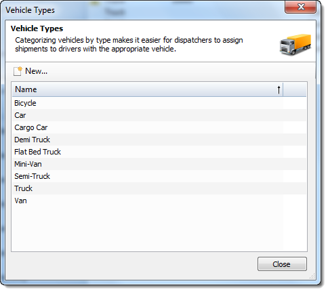Click the New... button label
328x292 pixels.
click(36, 71)
